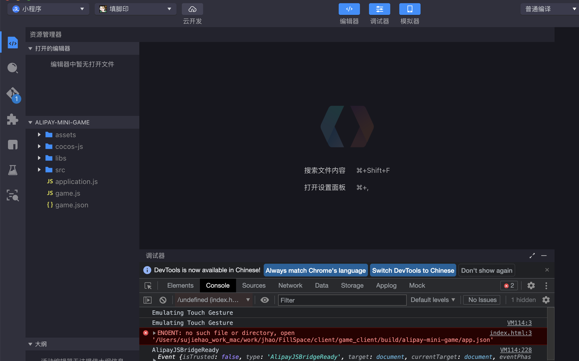Open the Default levels dropdown
The height and width of the screenshot is (361, 579).
[433, 300]
